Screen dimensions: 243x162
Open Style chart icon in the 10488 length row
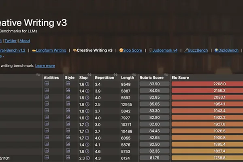68,130
